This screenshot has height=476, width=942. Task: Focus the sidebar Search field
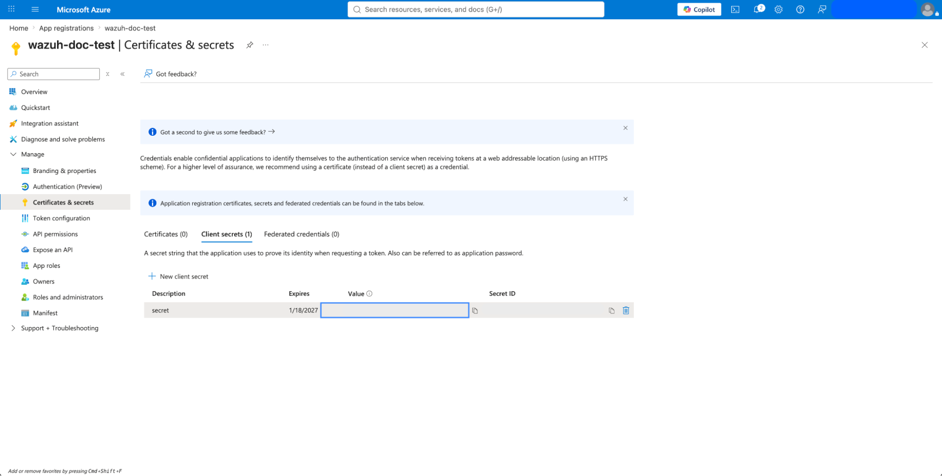point(54,74)
